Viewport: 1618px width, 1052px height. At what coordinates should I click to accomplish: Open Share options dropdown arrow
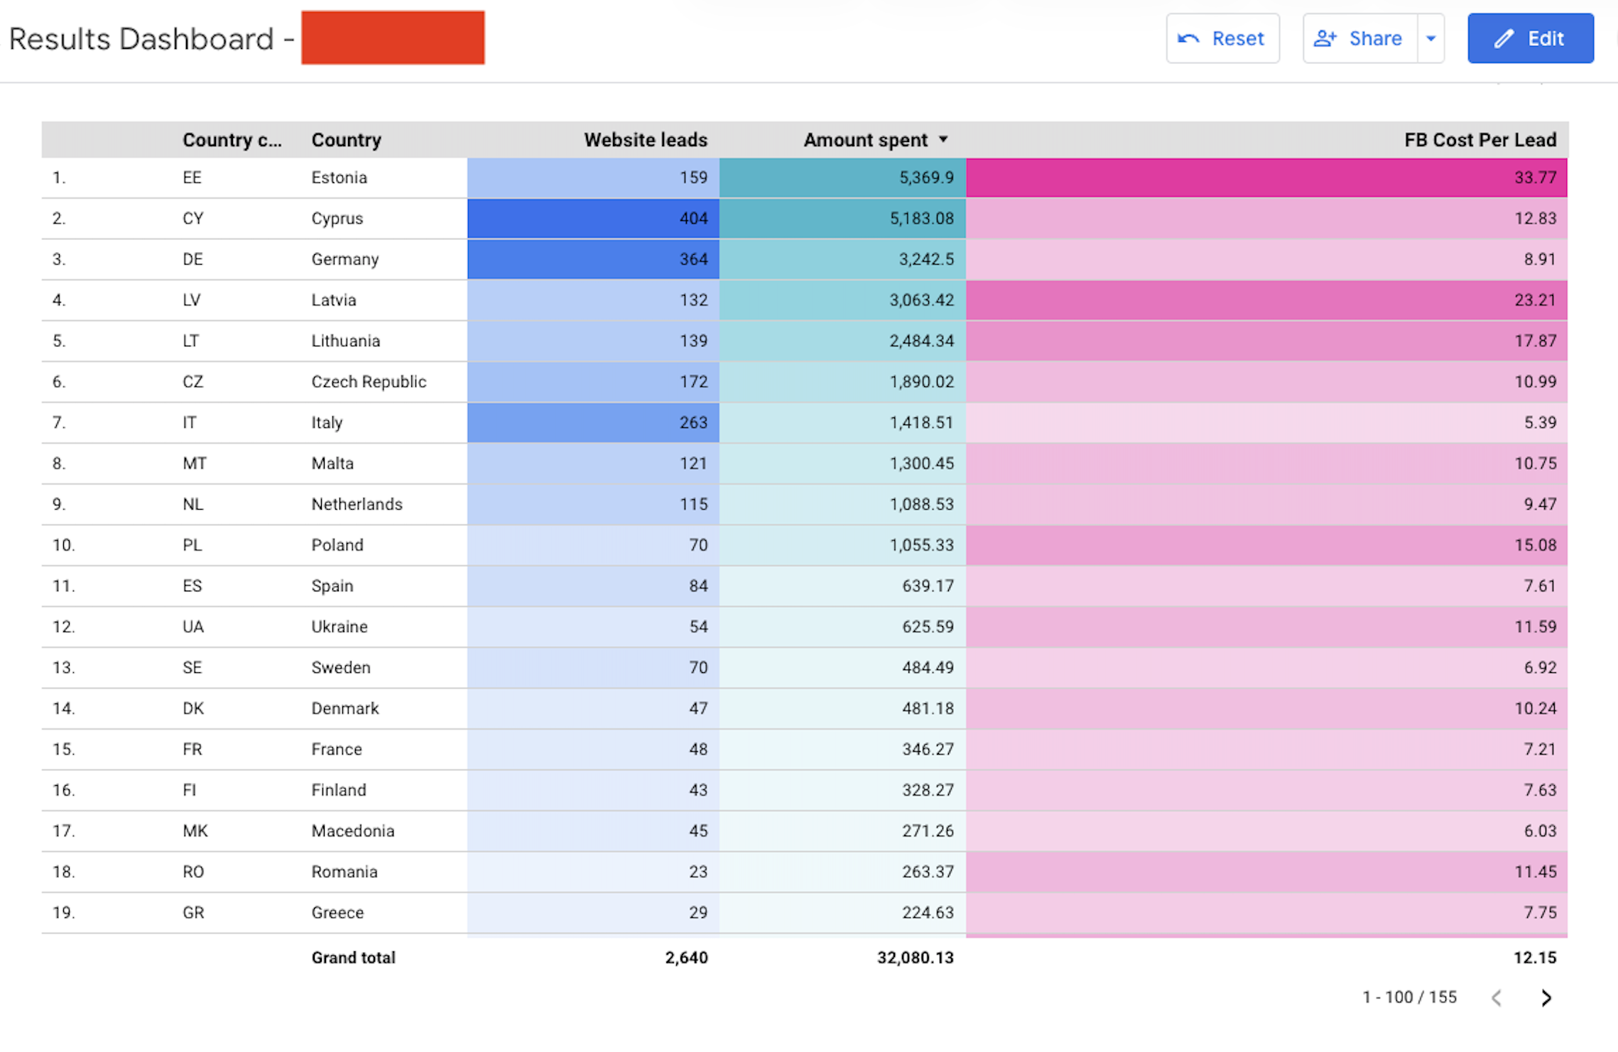click(x=1431, y=39)
